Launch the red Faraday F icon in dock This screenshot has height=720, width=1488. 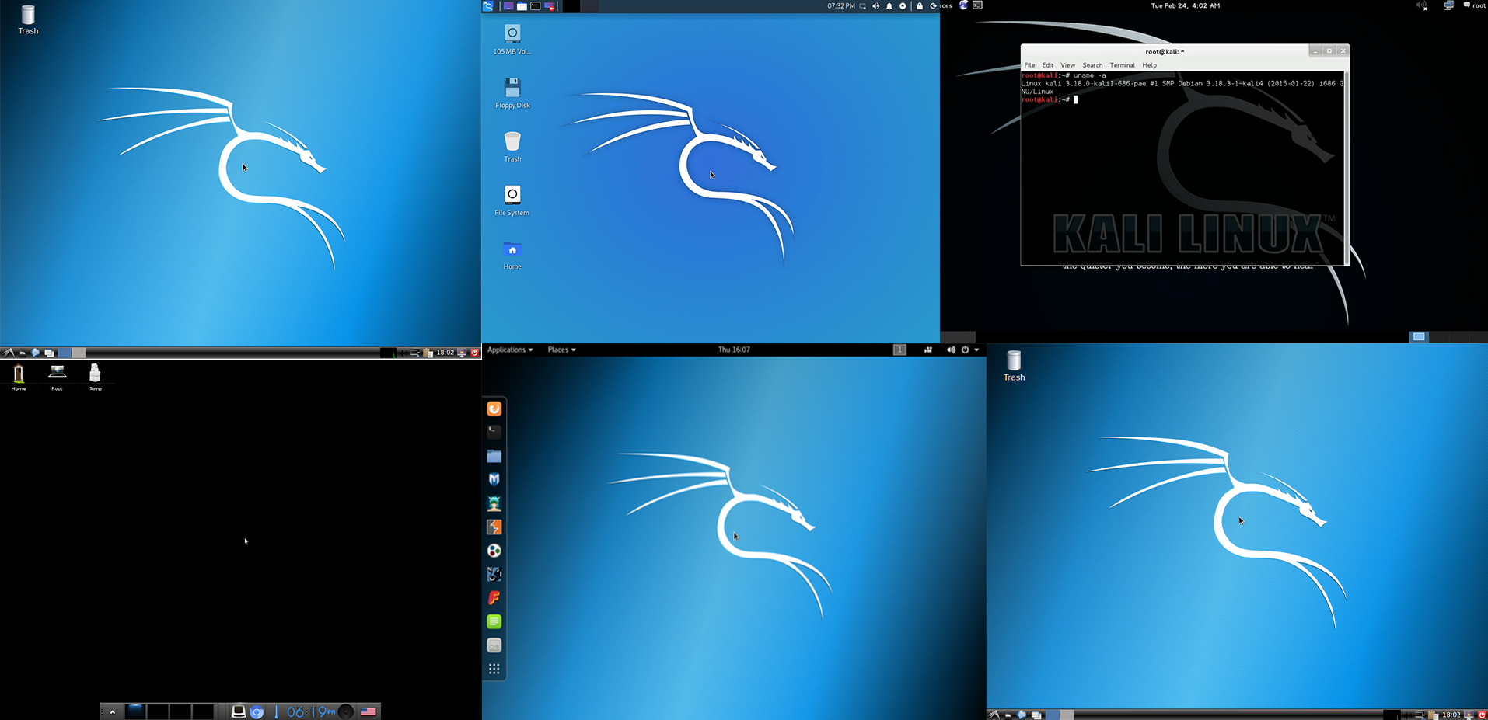(494, 598)
